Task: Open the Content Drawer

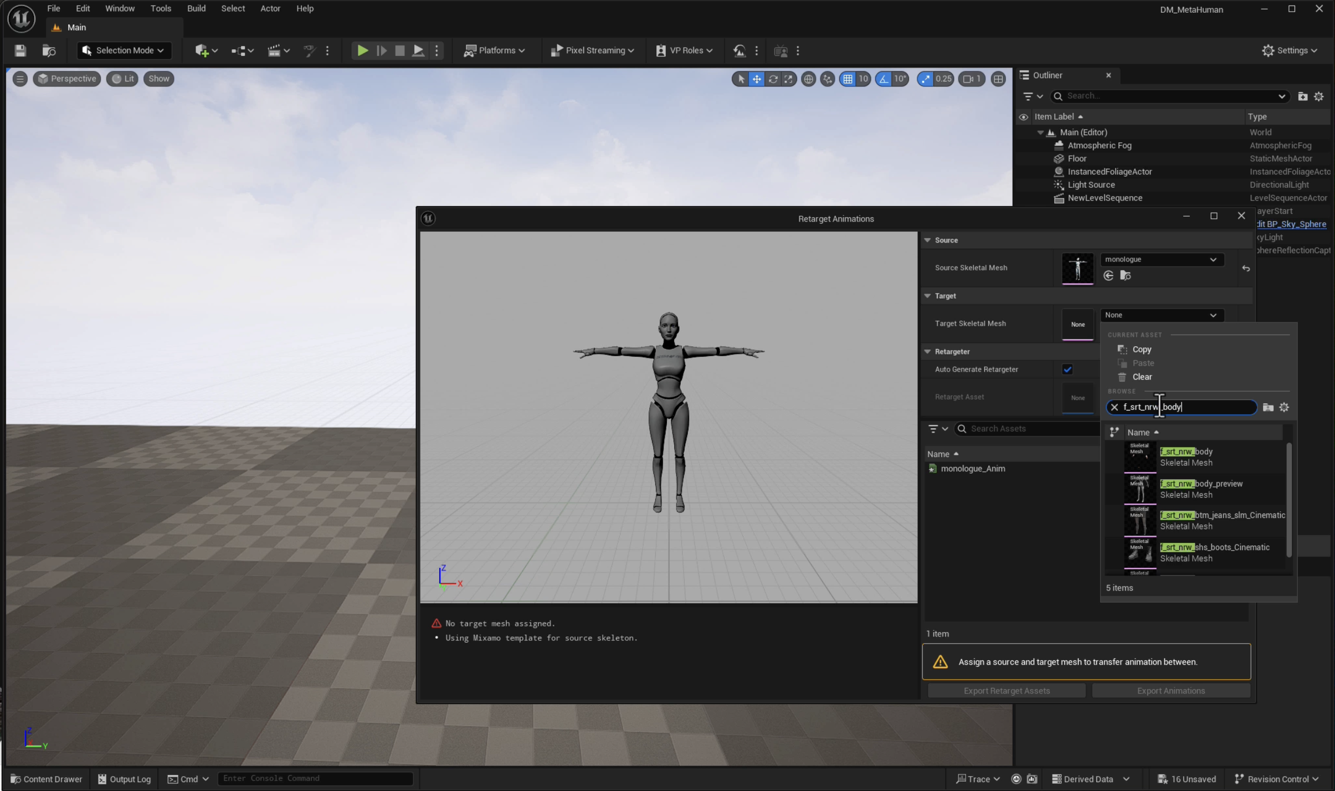Action: coord(47,779)
